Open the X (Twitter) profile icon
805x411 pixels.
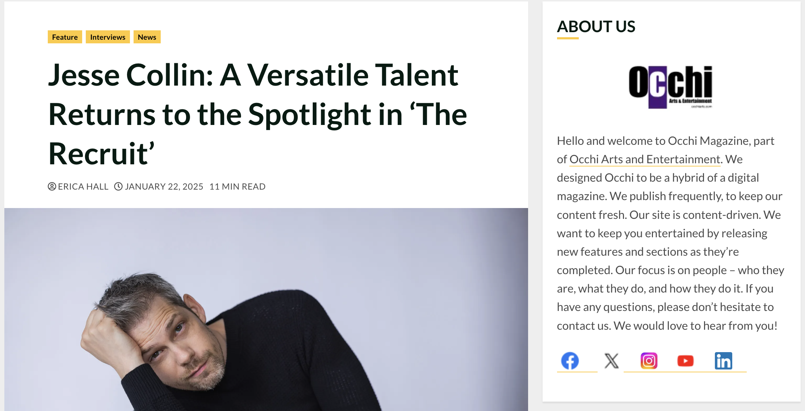coord(611,361)
